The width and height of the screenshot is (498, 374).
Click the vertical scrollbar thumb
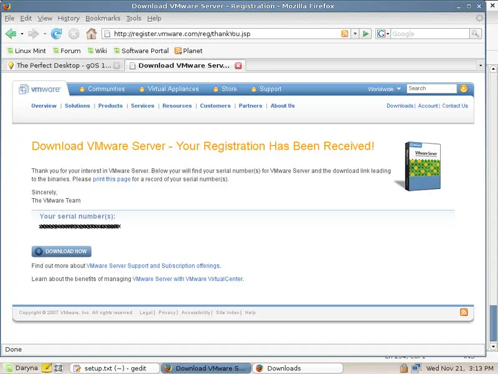(x=493, y=323)
